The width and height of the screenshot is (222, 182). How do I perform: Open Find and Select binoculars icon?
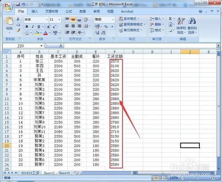tap(192, 20)
